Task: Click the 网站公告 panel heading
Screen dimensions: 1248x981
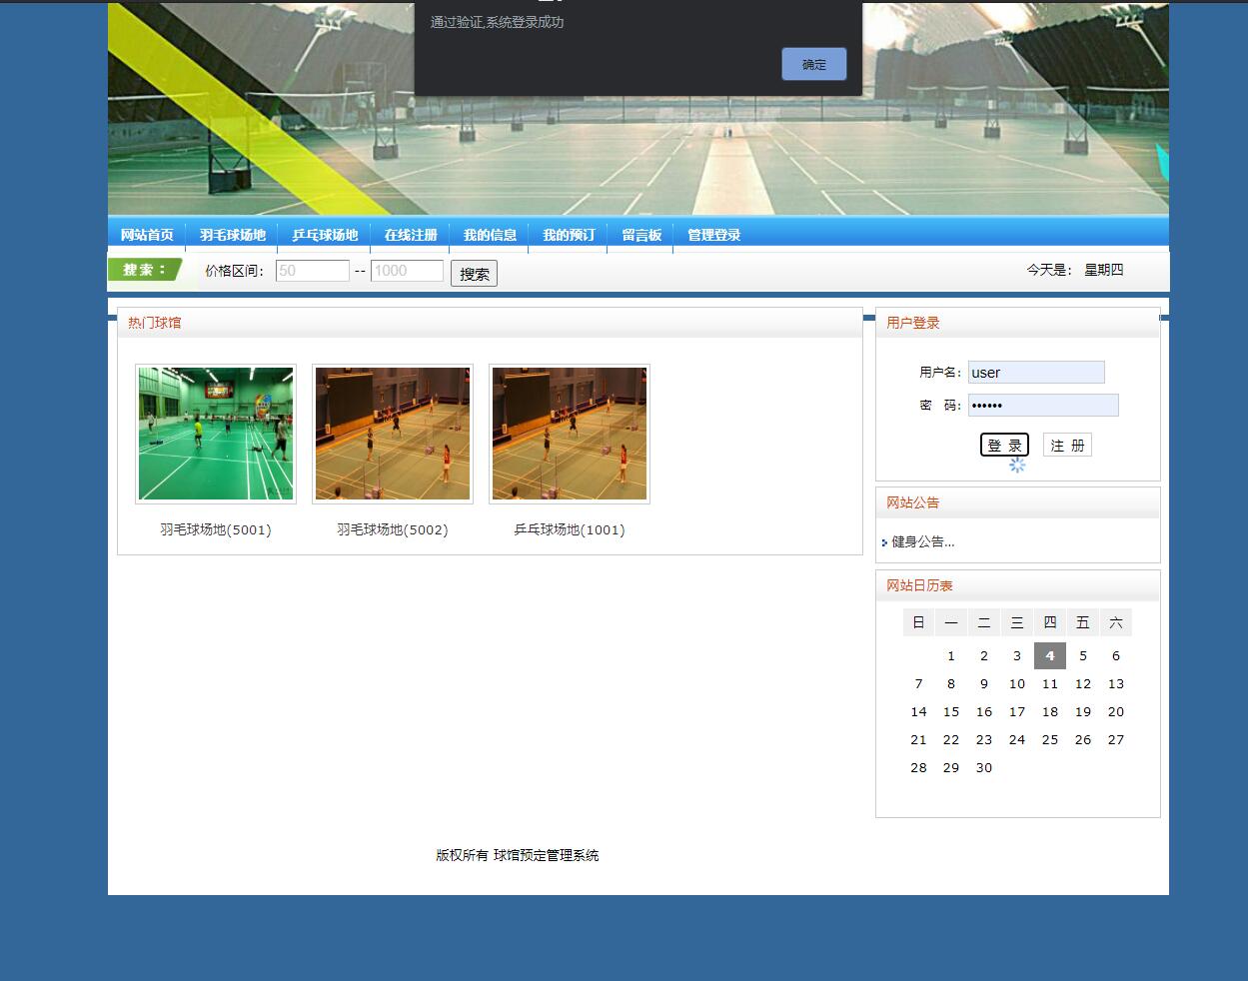Action: 913,502
